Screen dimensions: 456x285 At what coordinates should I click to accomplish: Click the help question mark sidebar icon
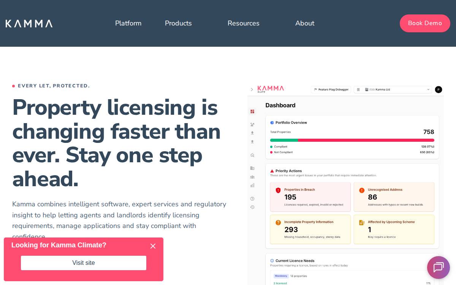click(x=252, y=198)
